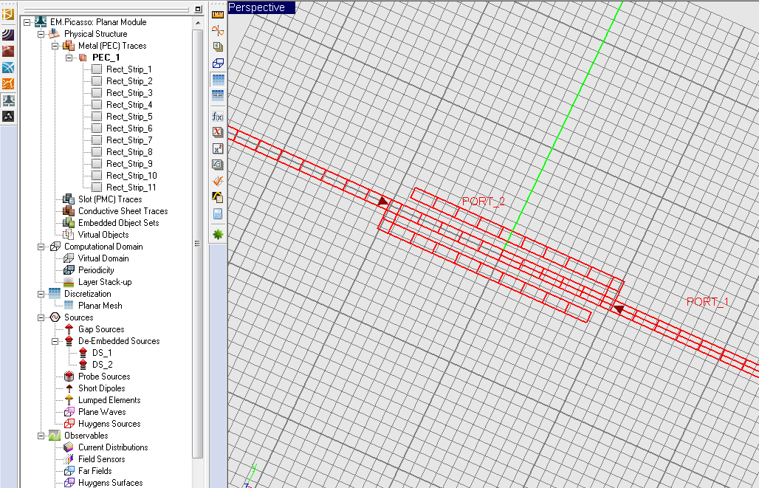Select Layer Stack-up in the tree
This screenshot has height=488, width=759.
105,282
